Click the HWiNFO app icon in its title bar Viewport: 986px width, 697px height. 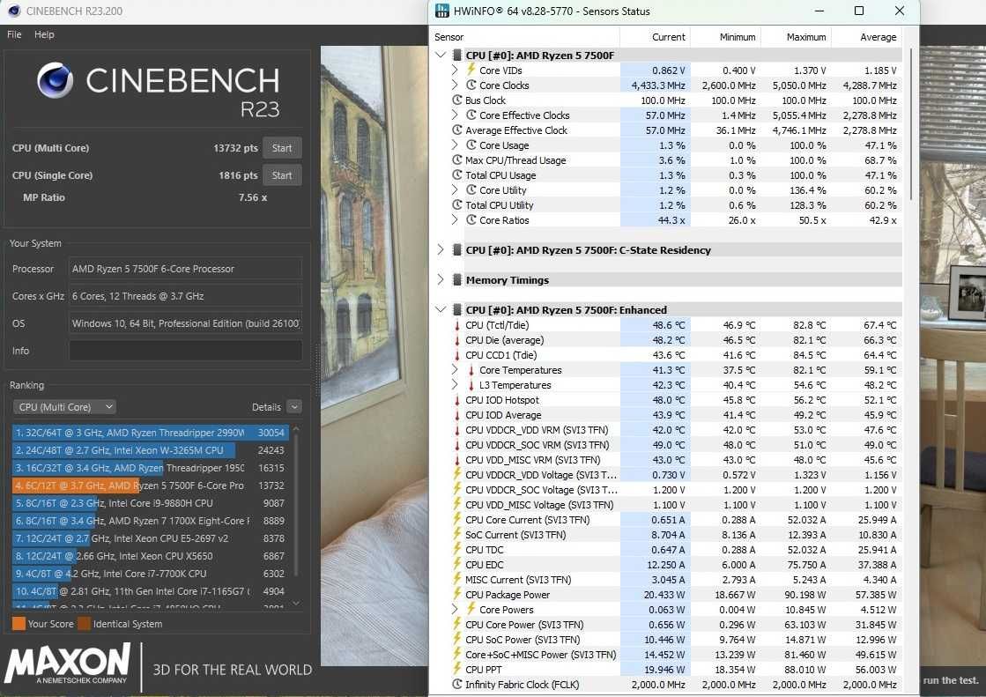click(442, 11)
